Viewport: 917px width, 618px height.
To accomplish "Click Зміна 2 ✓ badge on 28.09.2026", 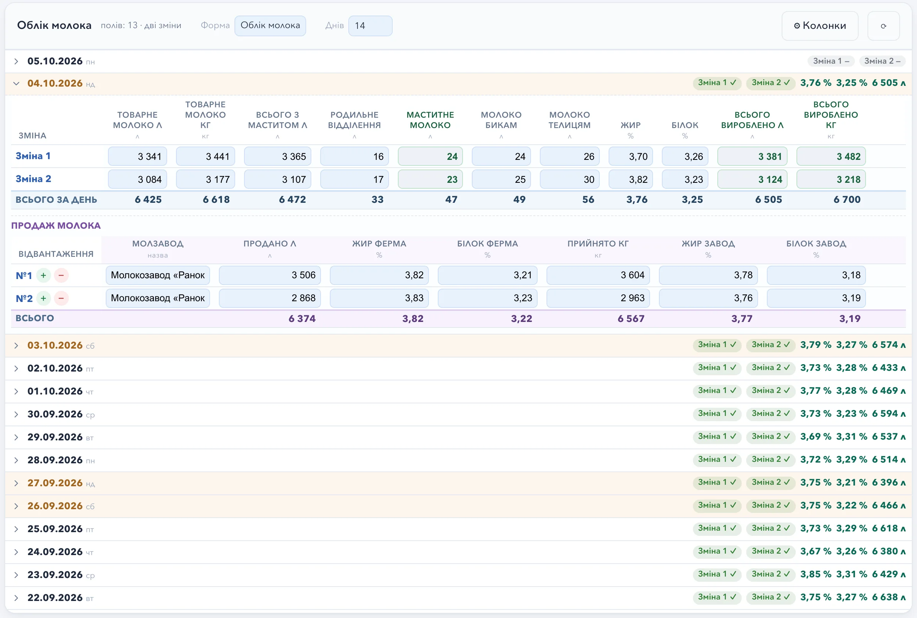I will [771, 460].
